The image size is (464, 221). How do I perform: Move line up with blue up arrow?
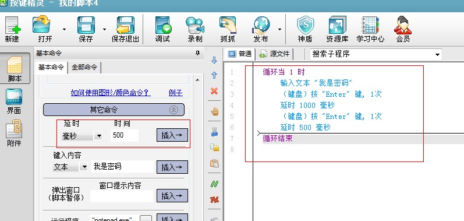coord(214,75)
